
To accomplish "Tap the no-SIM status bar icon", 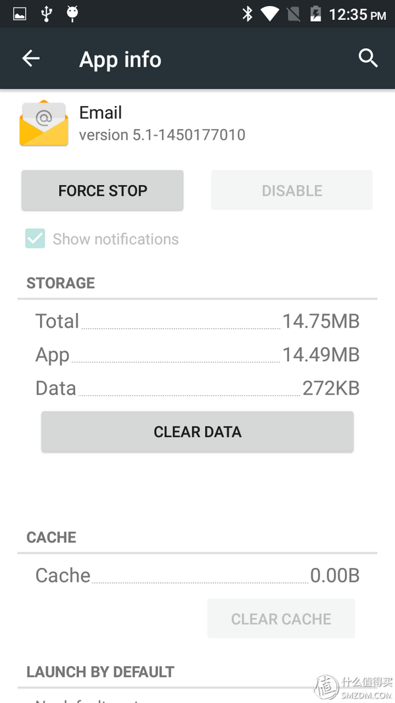I will click(x=293, y=14).
